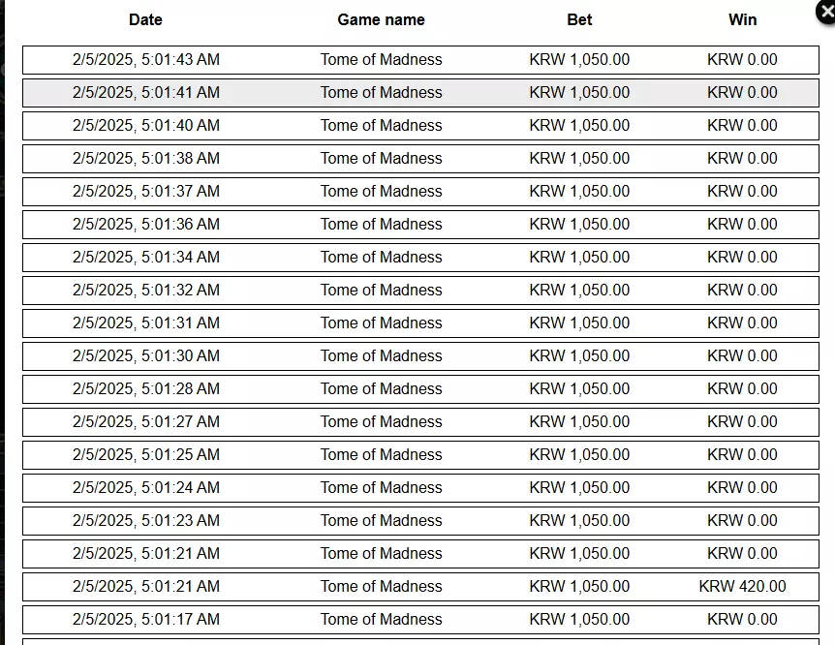The width and height of the screenshot is (835, 645).
Task: View the 5:01:25 AM bet entry
Action: pyautogui.click(x=420, y=455)
